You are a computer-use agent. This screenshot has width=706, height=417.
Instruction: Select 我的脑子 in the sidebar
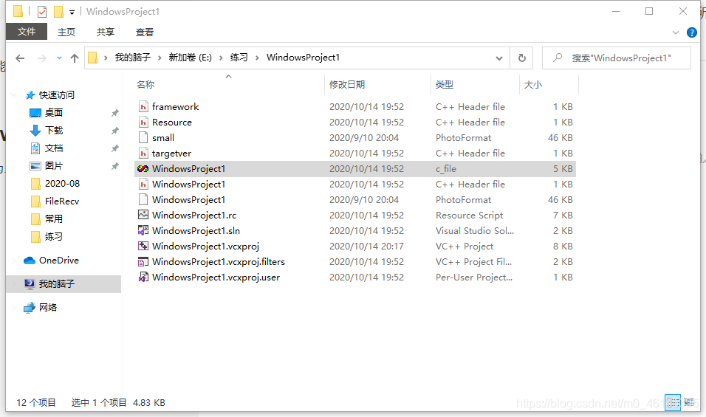[57, 284]
